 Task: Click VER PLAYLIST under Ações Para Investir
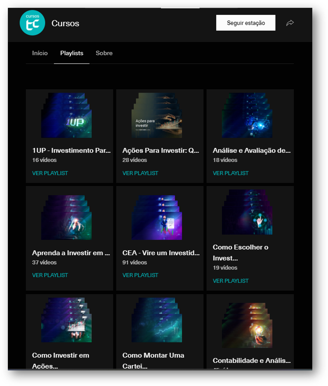point(140,173)
